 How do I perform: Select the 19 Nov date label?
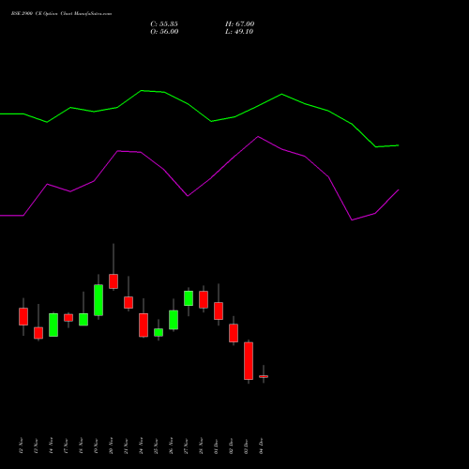point(96,446)
